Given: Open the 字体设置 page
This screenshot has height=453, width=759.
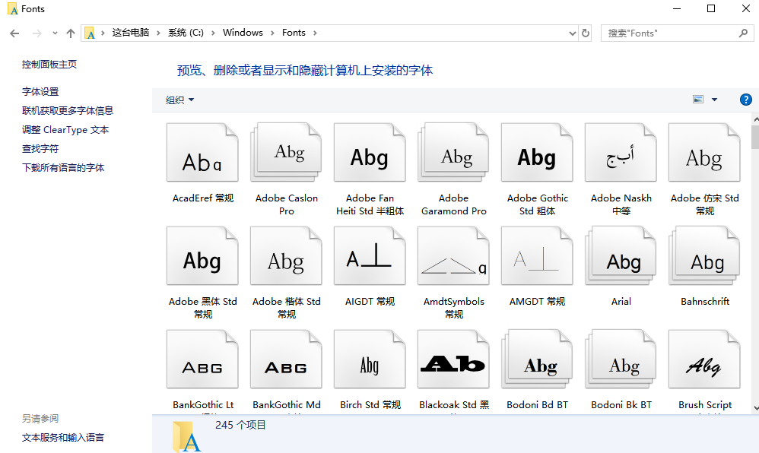Looking at the screenshot, I should pyautogui.click(x=40, y=91).
